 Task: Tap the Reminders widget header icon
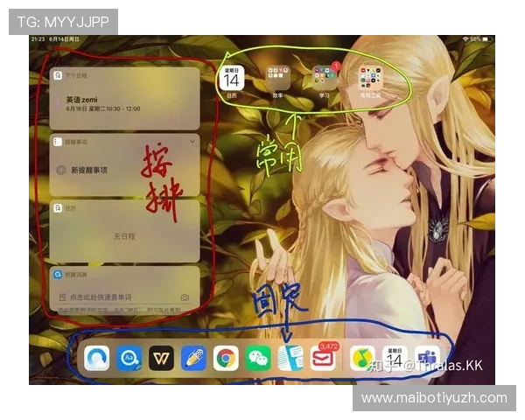click(x=58, y=142)
